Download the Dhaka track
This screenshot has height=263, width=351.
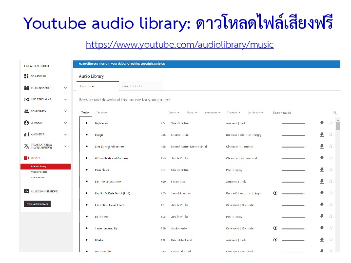coord(322,240)
